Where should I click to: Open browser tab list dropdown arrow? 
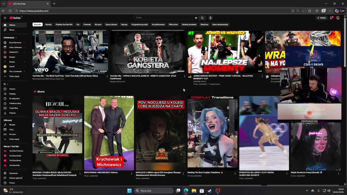pyautogui.click(x=3, y=4)
